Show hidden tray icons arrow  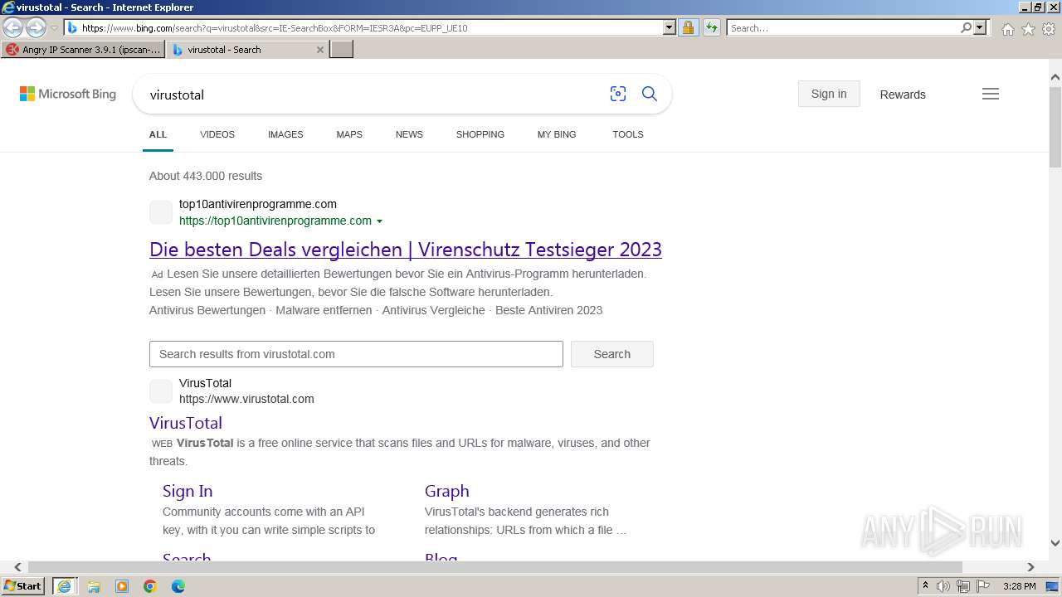[x=925, y=586]
